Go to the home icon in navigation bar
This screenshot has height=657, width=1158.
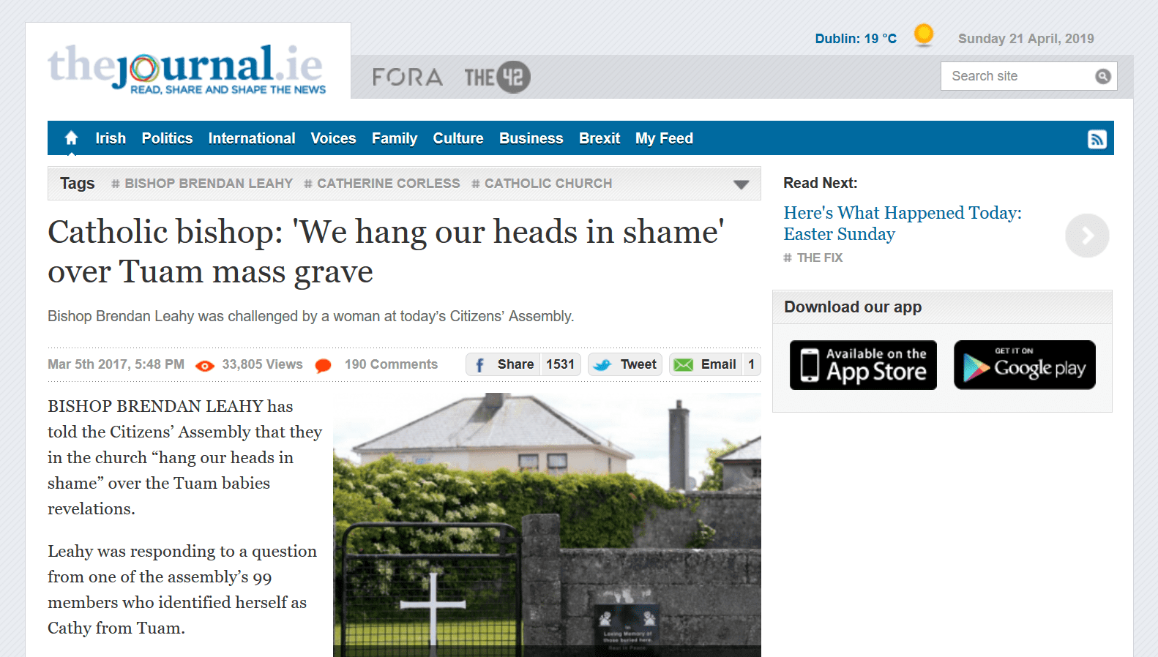pos(71,138)
